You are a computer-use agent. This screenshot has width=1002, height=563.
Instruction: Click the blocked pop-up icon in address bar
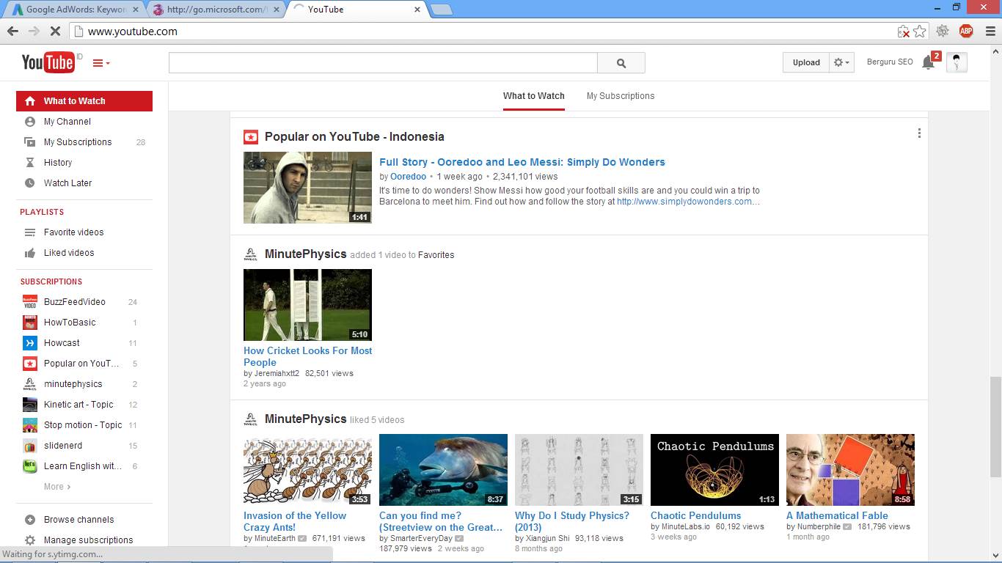pyautogui.click(x=904, y=32)
